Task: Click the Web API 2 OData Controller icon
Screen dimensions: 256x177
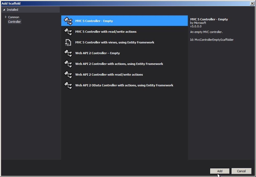Action: 68,85
